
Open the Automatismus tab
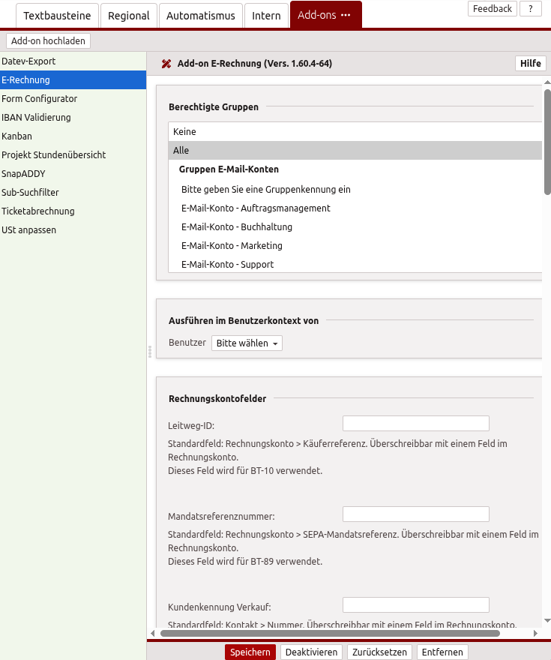tap(200, 16)
